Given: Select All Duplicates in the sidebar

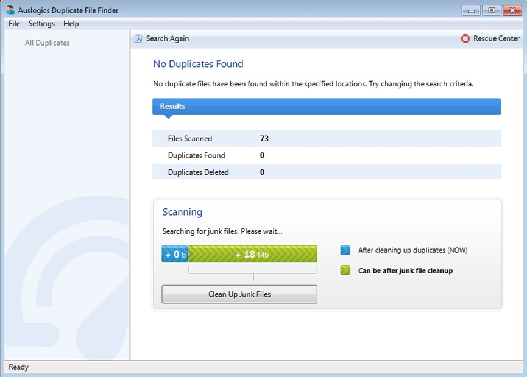Looking at the screenshot, I should pos(48,43).
